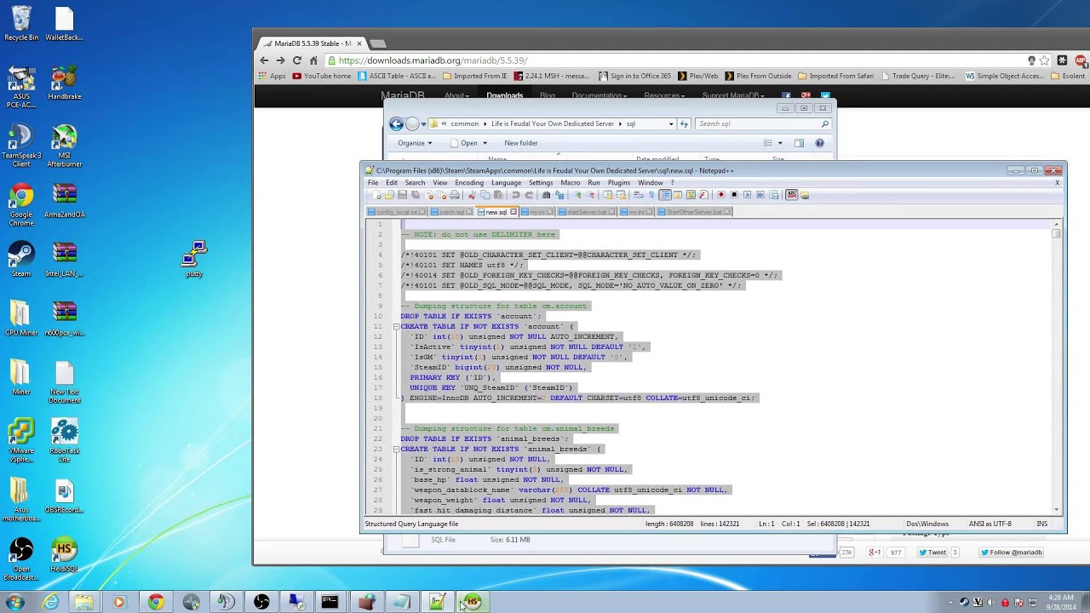
Task: Collapse the CREATE TABLE account fold marker
Action: pyautogui.click(x=396, y=326)
